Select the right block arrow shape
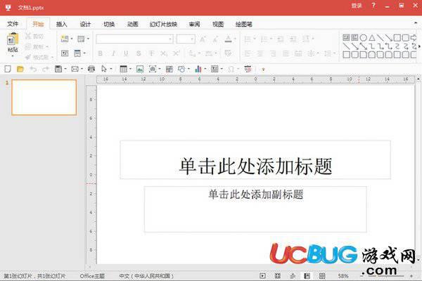The image size is (422, 281). (x=414, y=38)
